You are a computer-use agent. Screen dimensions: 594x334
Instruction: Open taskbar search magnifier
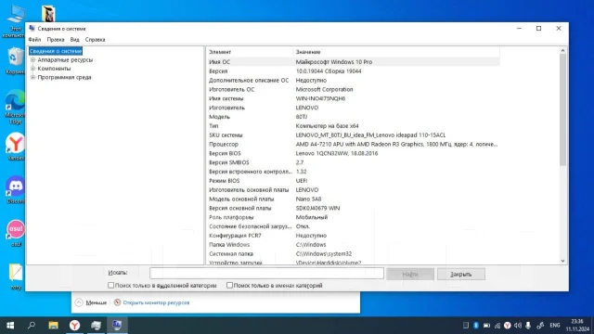(32, 326)
